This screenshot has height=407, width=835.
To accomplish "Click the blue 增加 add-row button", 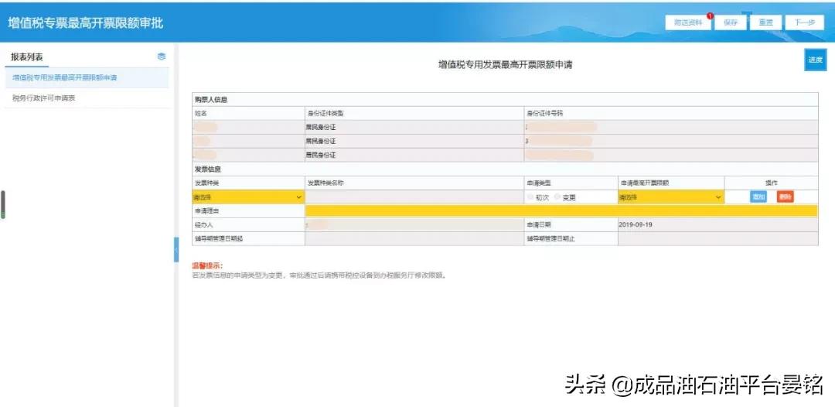I will [x=758, y=197].
